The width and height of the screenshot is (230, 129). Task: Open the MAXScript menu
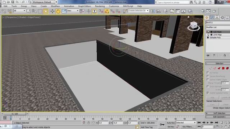(x=128, y=6)
